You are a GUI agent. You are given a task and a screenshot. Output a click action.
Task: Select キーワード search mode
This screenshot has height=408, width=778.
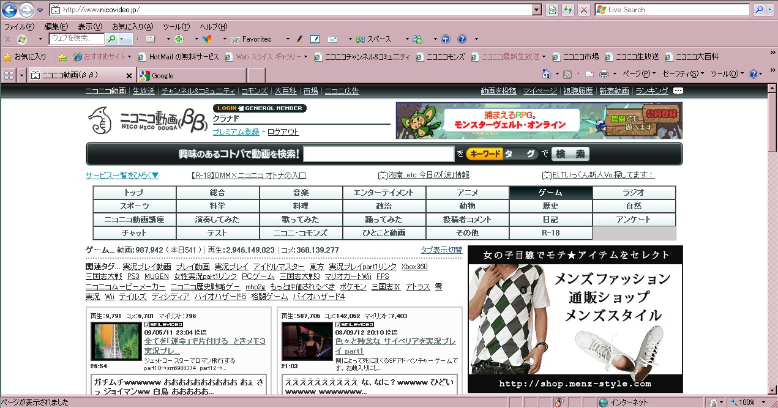click(x=484, y=154)
